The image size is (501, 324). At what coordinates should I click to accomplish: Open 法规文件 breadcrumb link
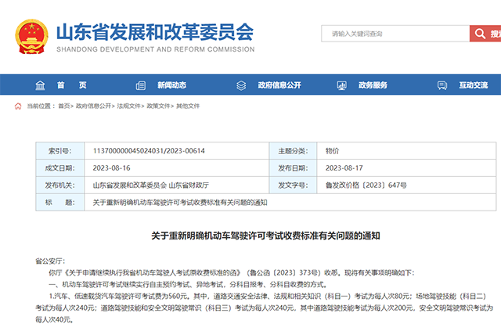pyautogui.click(x=129, y=106)
